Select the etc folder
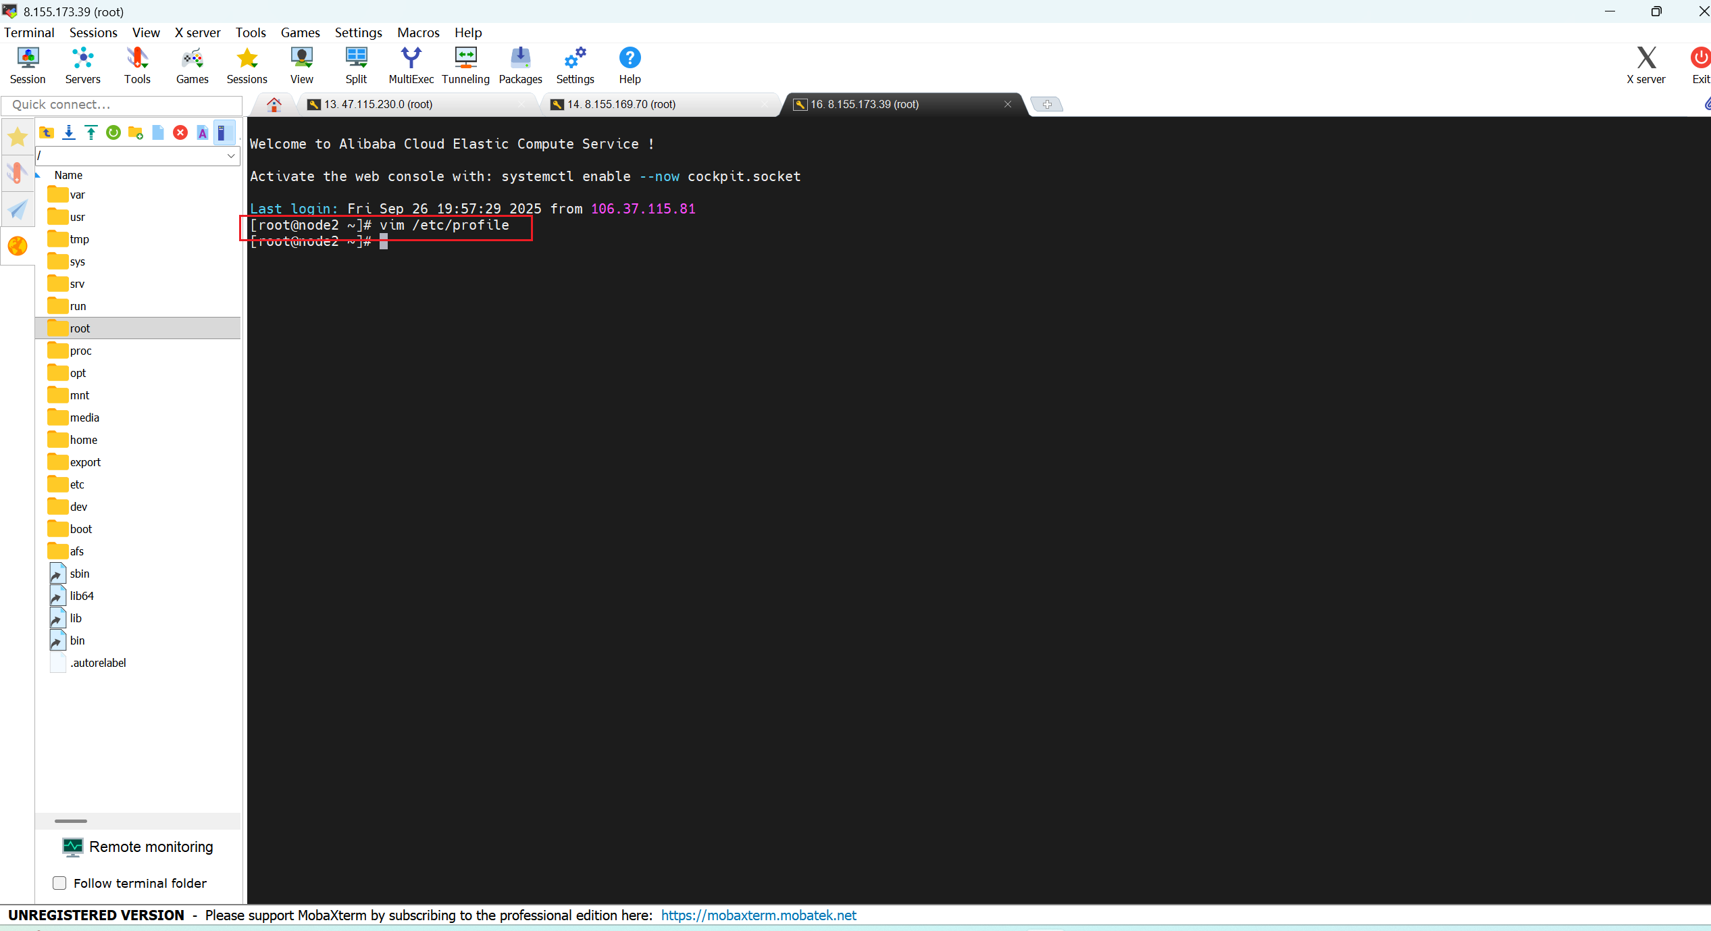This screenshot has width=1711, height=931. [76, 484]
